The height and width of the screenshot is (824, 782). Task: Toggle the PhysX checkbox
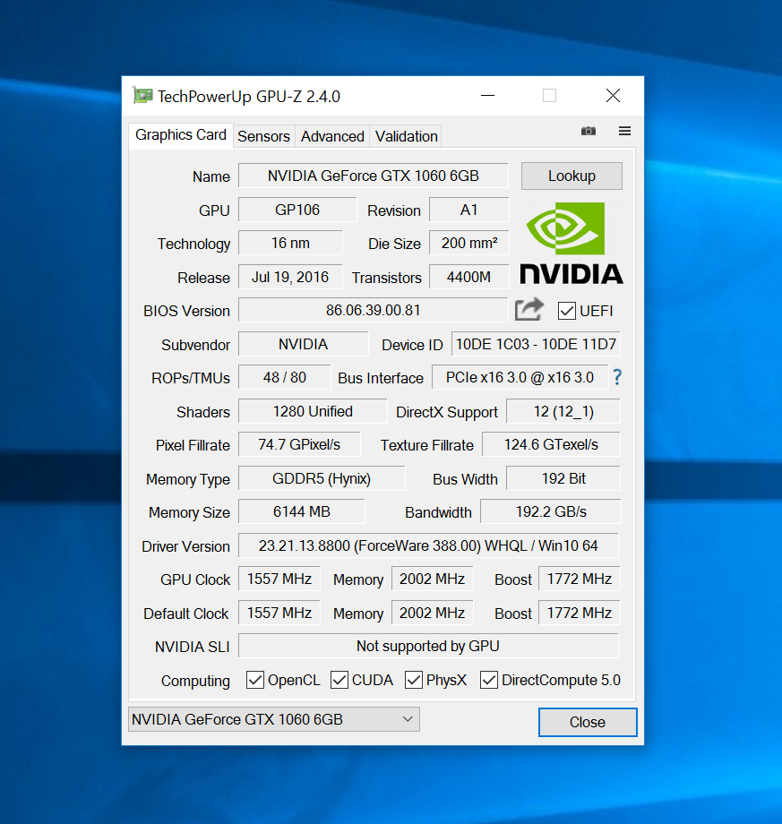pos(414,680)
